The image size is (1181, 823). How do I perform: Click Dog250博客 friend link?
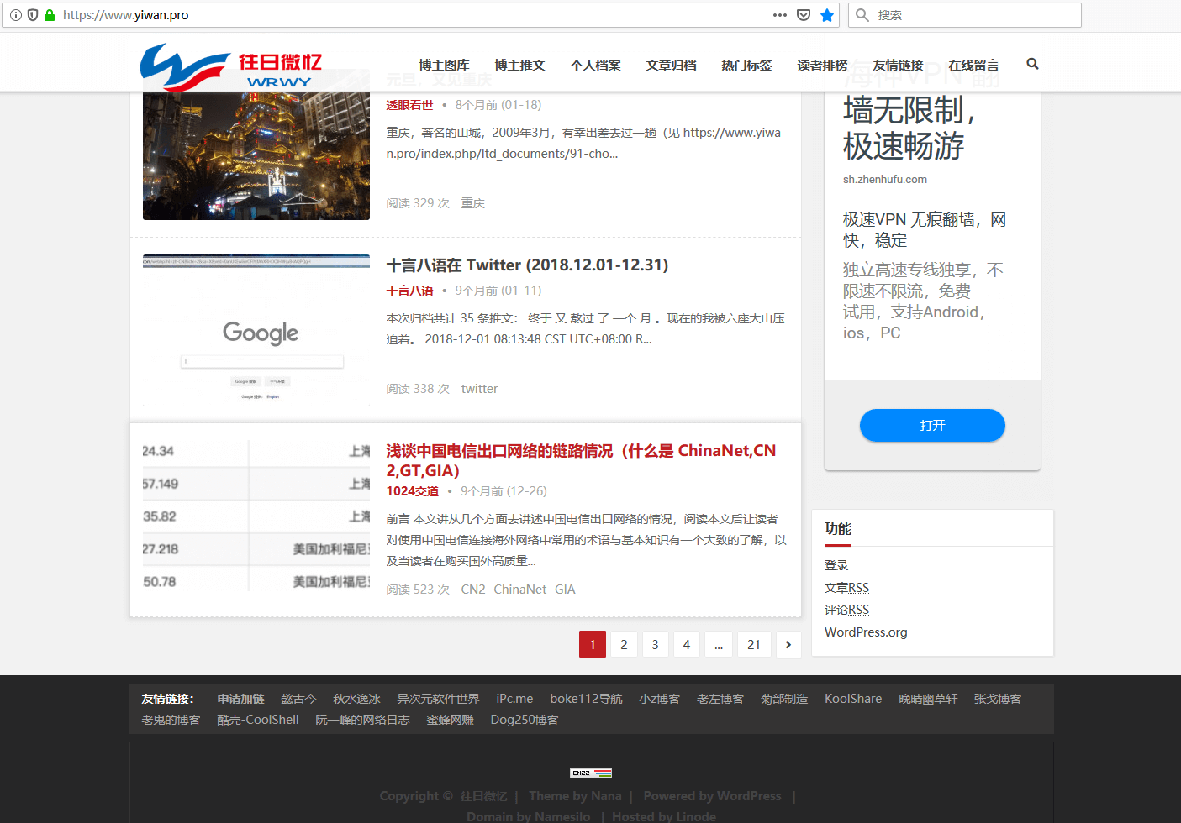[x=525, y=720]
